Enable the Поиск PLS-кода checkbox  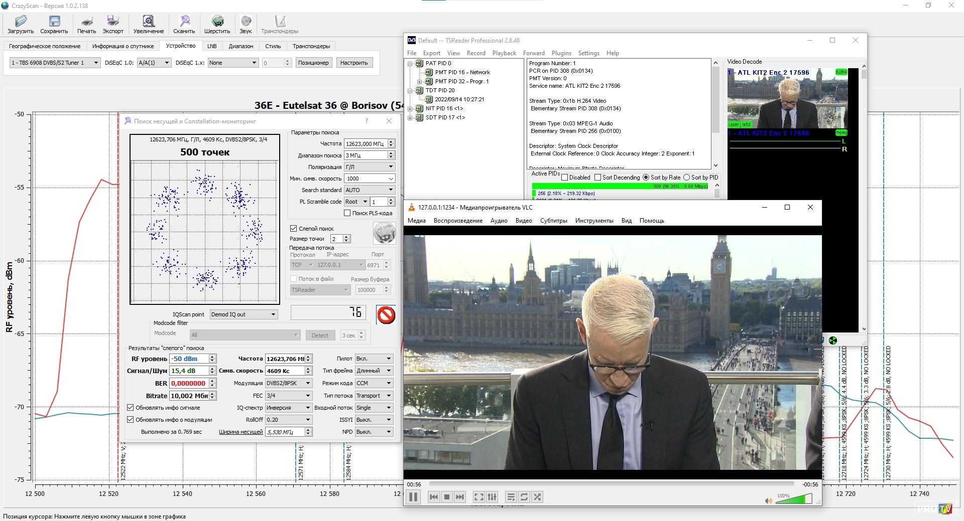(347, 213)
